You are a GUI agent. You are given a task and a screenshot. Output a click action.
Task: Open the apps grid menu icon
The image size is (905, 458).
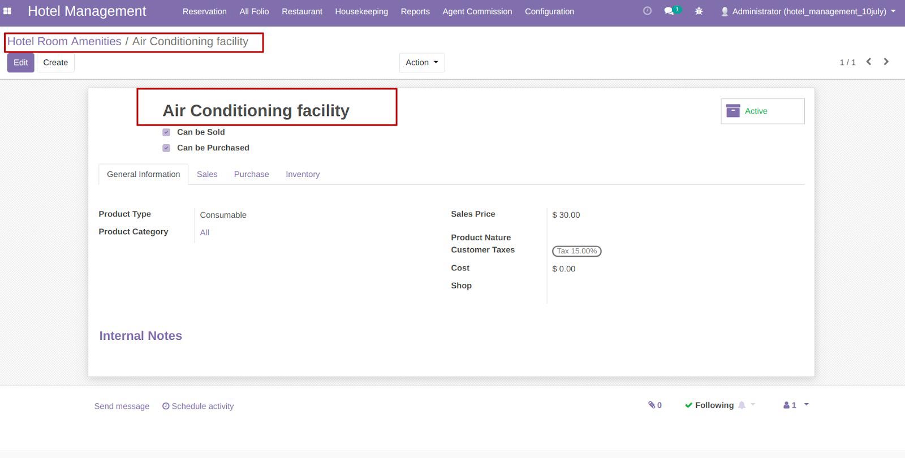click(7, 11)
